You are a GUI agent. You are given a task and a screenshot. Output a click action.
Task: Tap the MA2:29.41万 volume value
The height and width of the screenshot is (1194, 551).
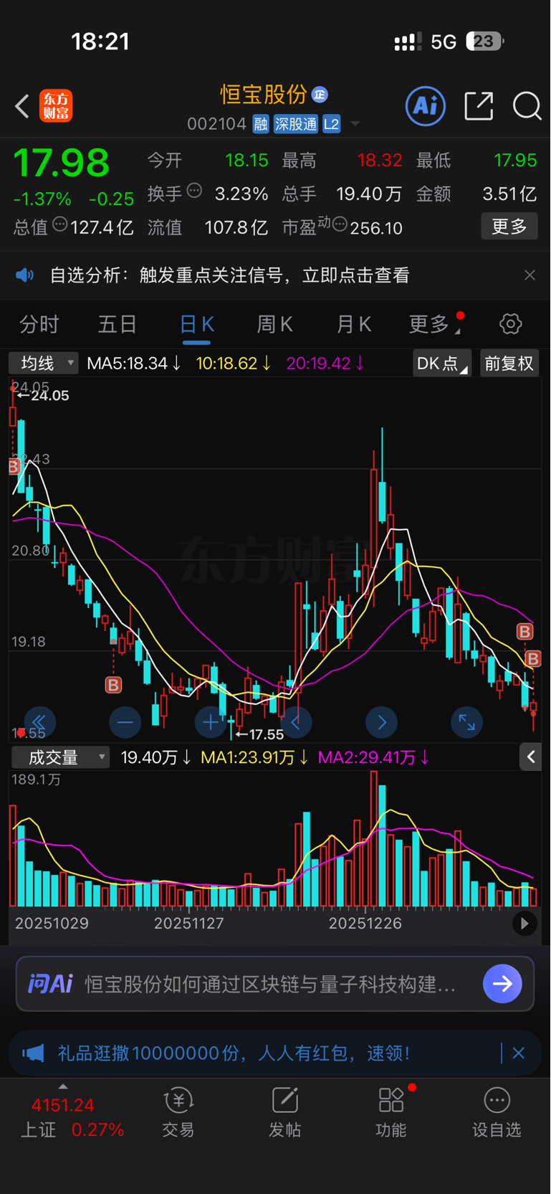point(373,757)
